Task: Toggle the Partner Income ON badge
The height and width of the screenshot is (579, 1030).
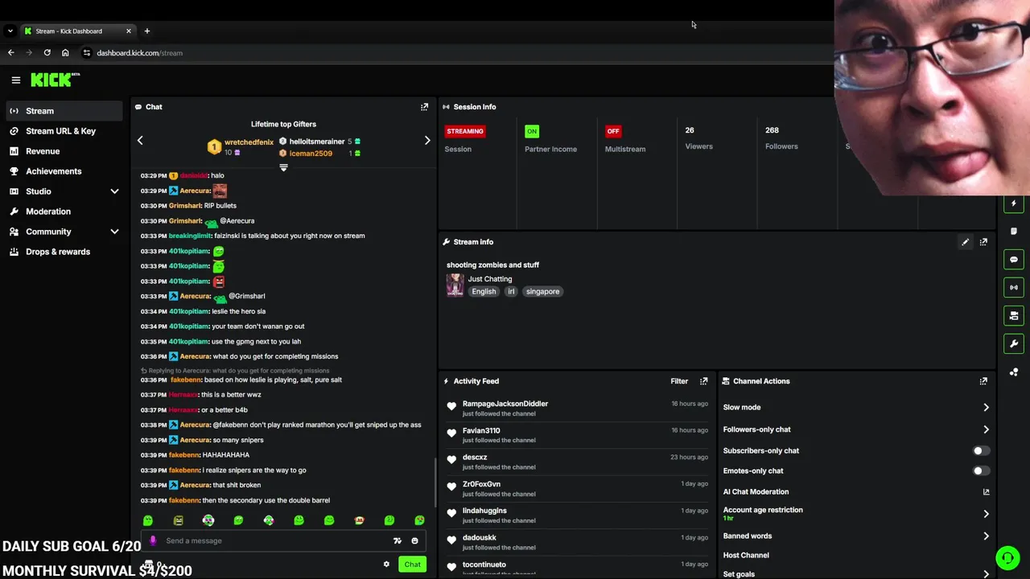Action: tap(532, 131)
